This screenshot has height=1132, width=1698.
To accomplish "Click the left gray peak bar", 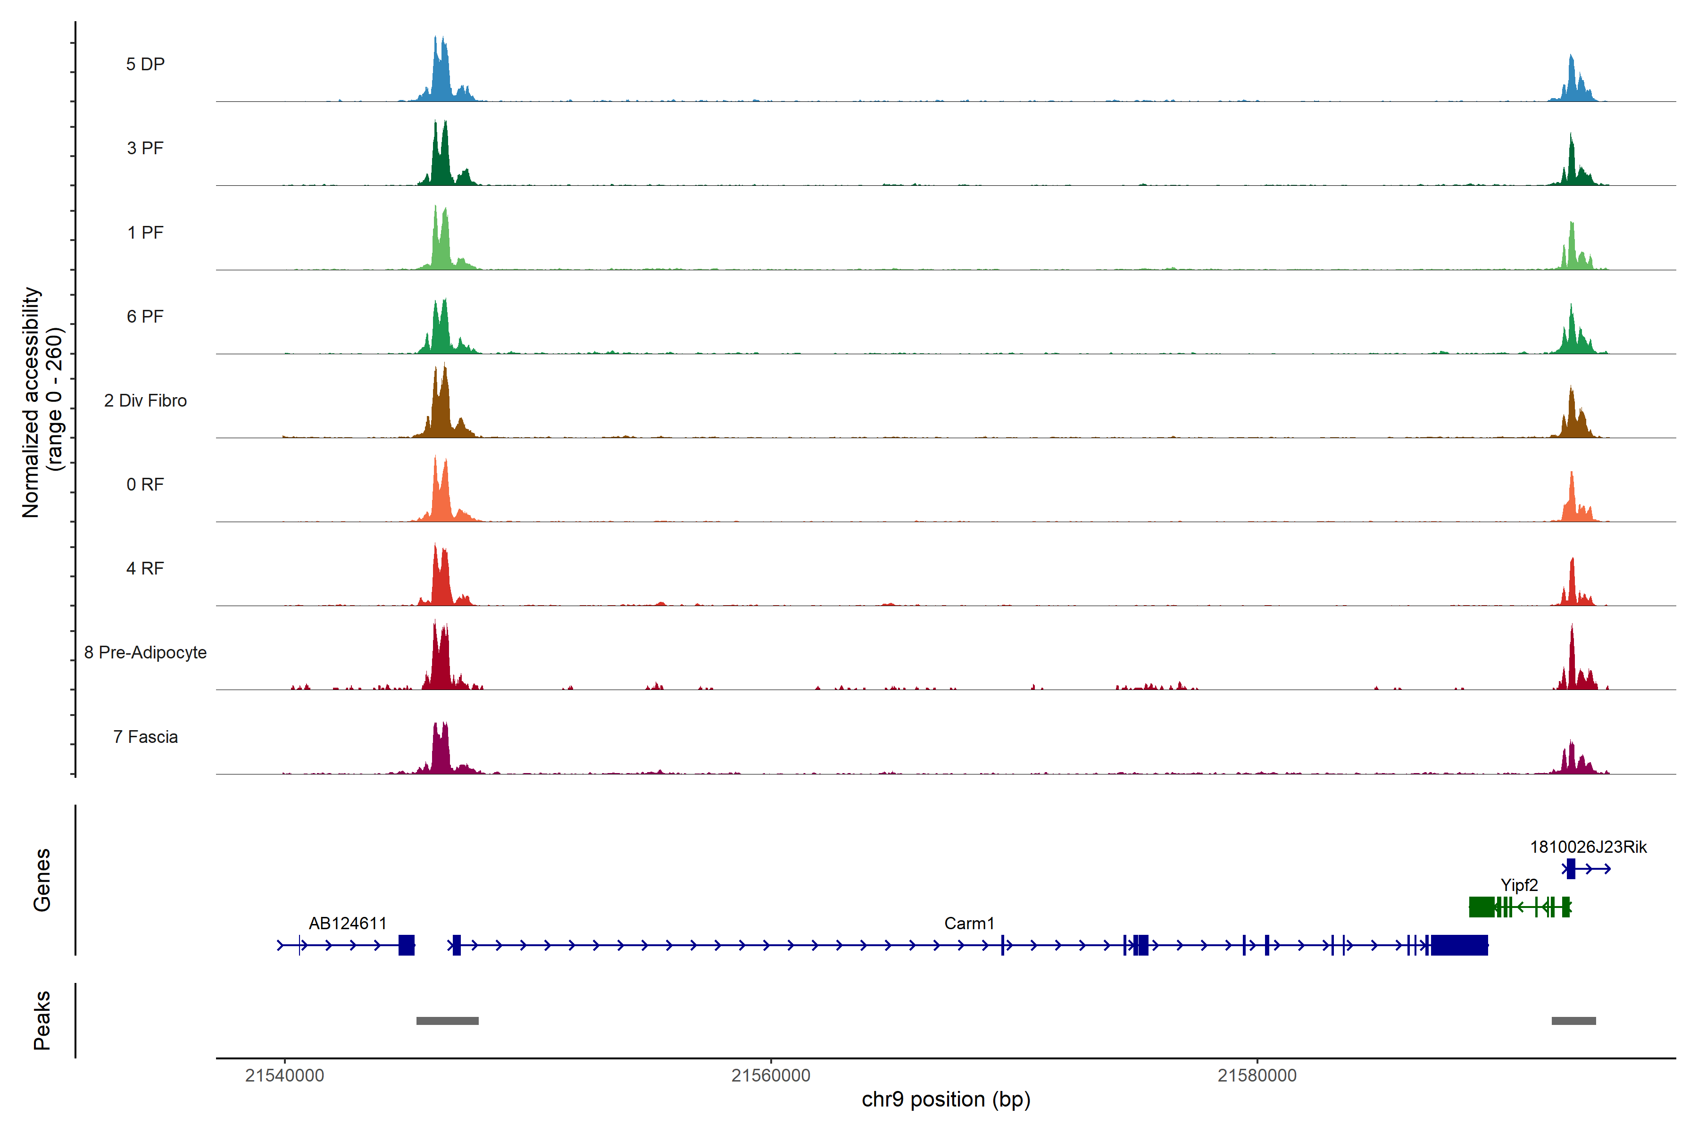I will 447,1020.
